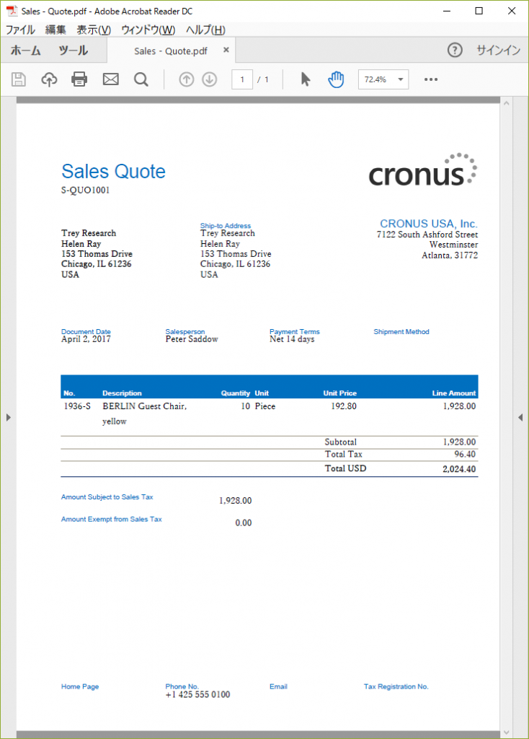
Task: Click the cloud upload icon
Action: click(49, 79)
